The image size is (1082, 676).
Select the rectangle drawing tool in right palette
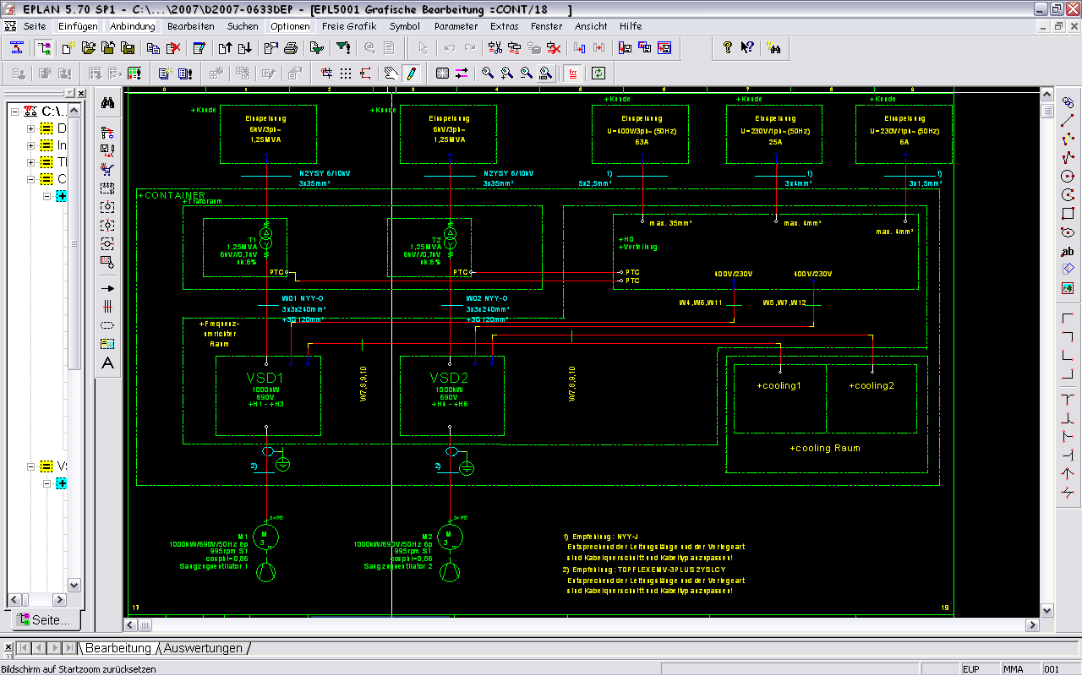coord(1068,213)
